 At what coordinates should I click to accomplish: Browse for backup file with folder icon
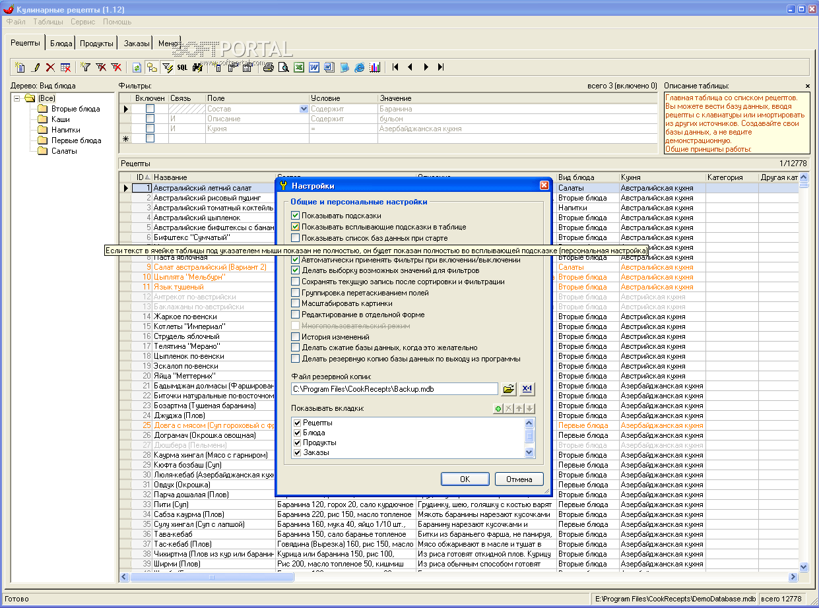click(x=508, y=389)
